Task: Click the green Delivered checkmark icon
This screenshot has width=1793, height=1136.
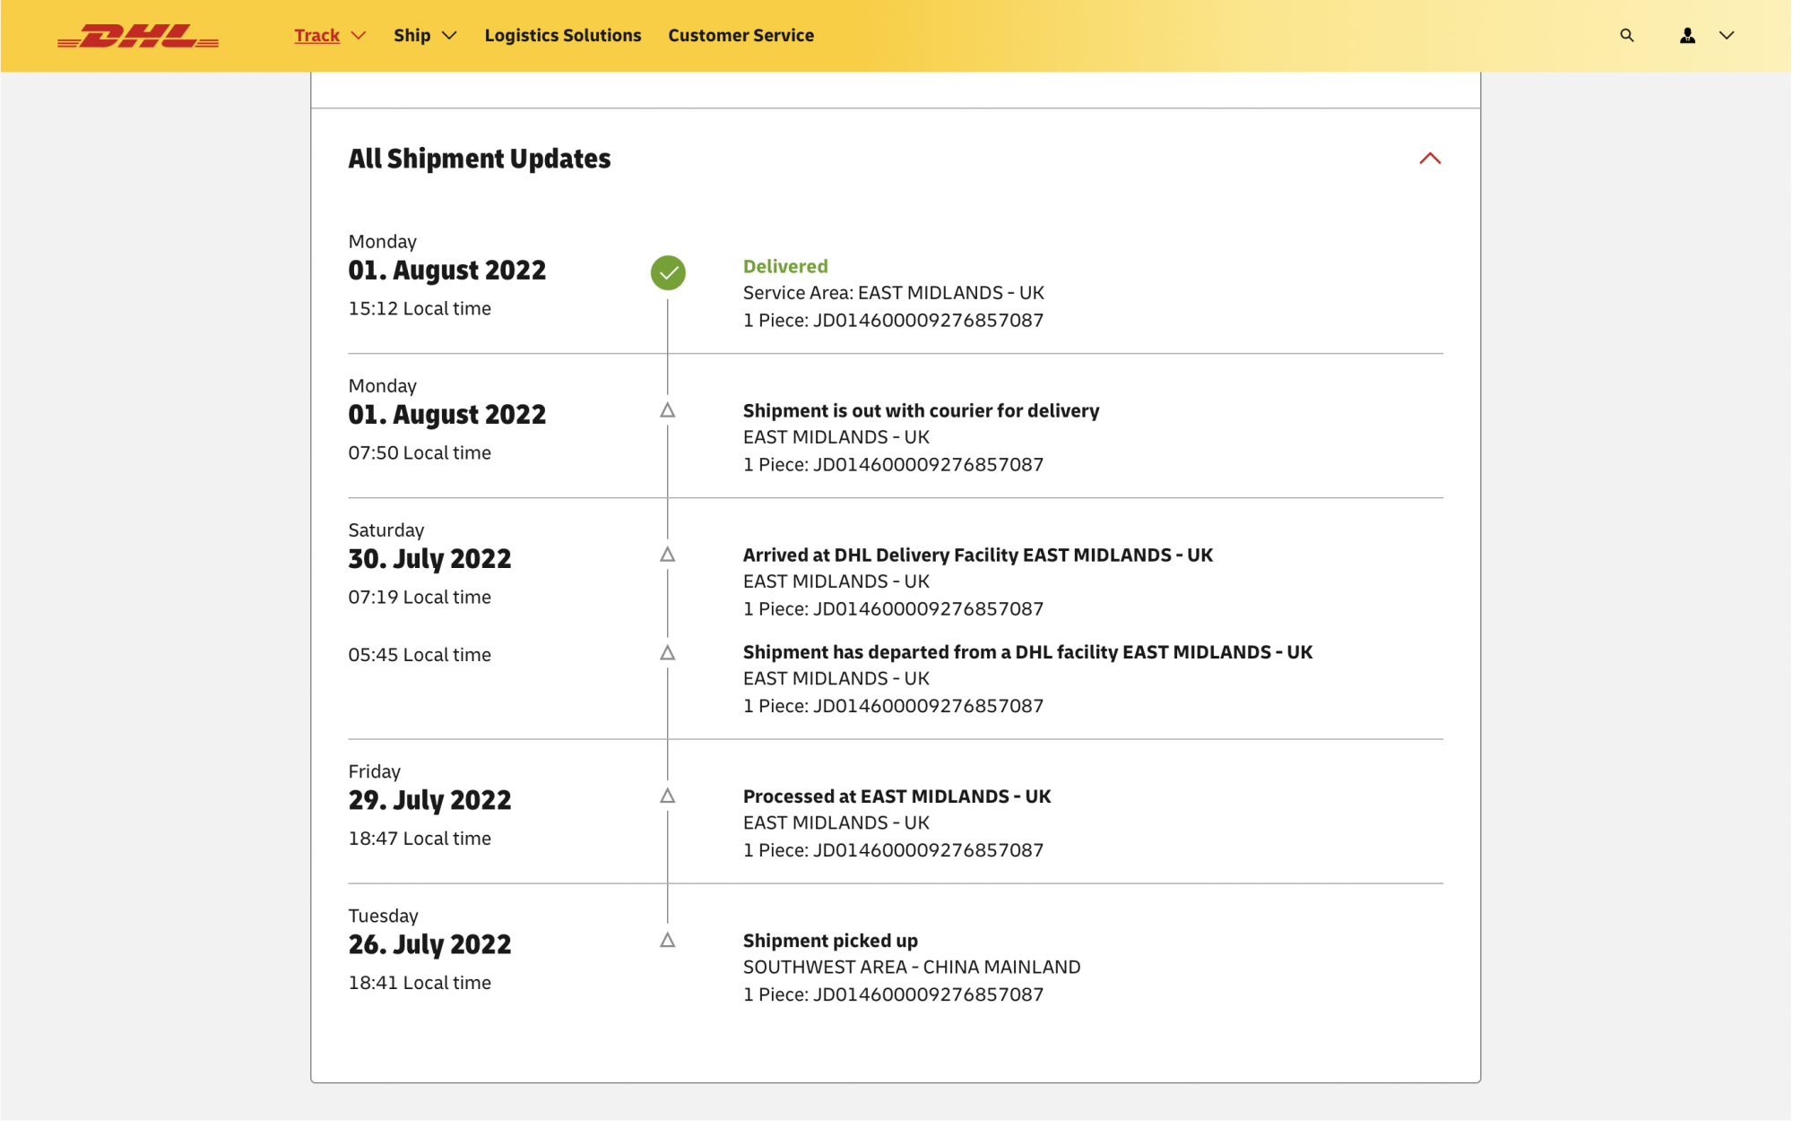Action: coord(668,272)
